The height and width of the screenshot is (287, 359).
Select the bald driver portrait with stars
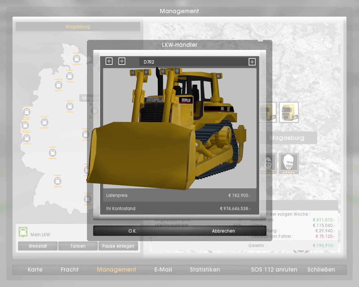[x=289, y=163]
